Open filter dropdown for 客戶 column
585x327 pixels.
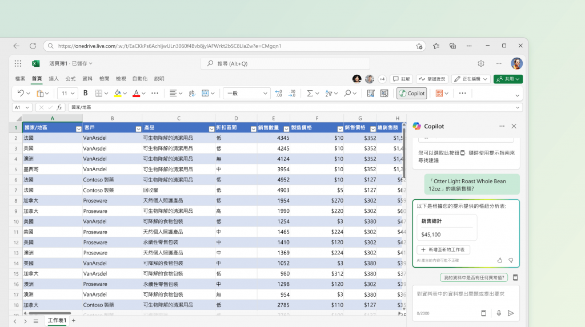(x=138, y=128)
